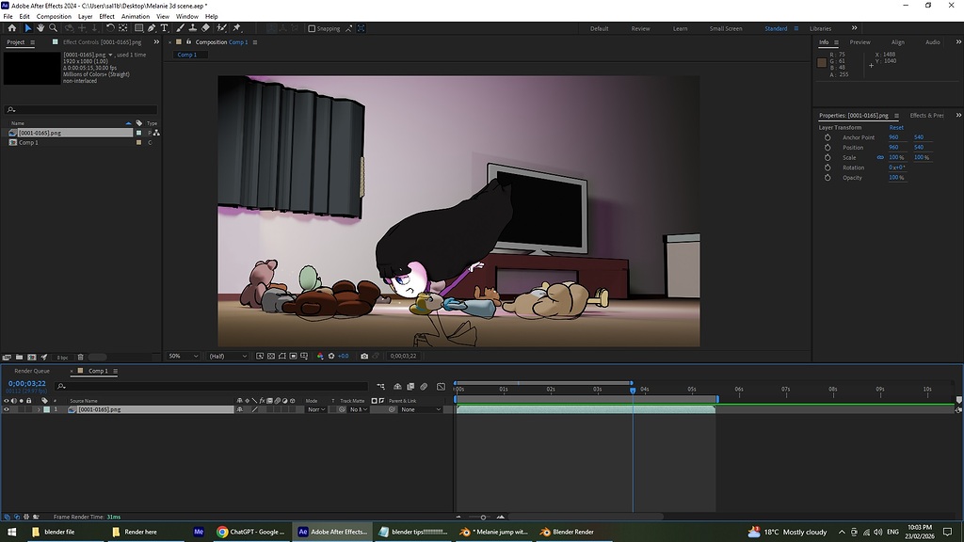The image size is (964, 542).
Task: Click the Home icon in the toolbar
Action: pos(11,28)
